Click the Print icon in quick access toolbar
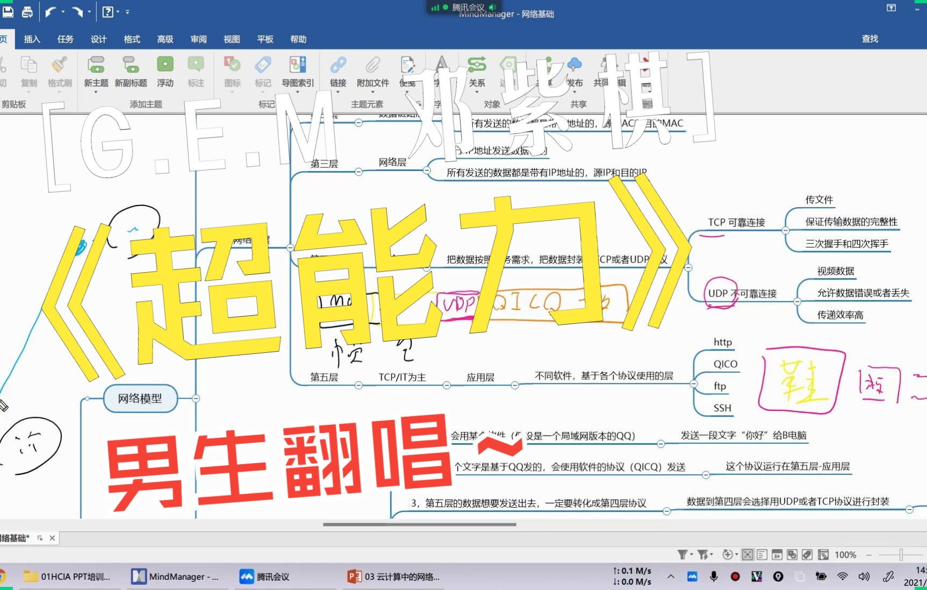927x590 pixels. [x=27, y=11]
